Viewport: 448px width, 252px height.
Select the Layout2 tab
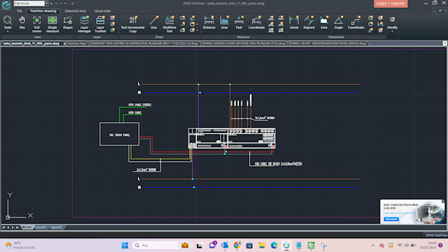[56, 227]
